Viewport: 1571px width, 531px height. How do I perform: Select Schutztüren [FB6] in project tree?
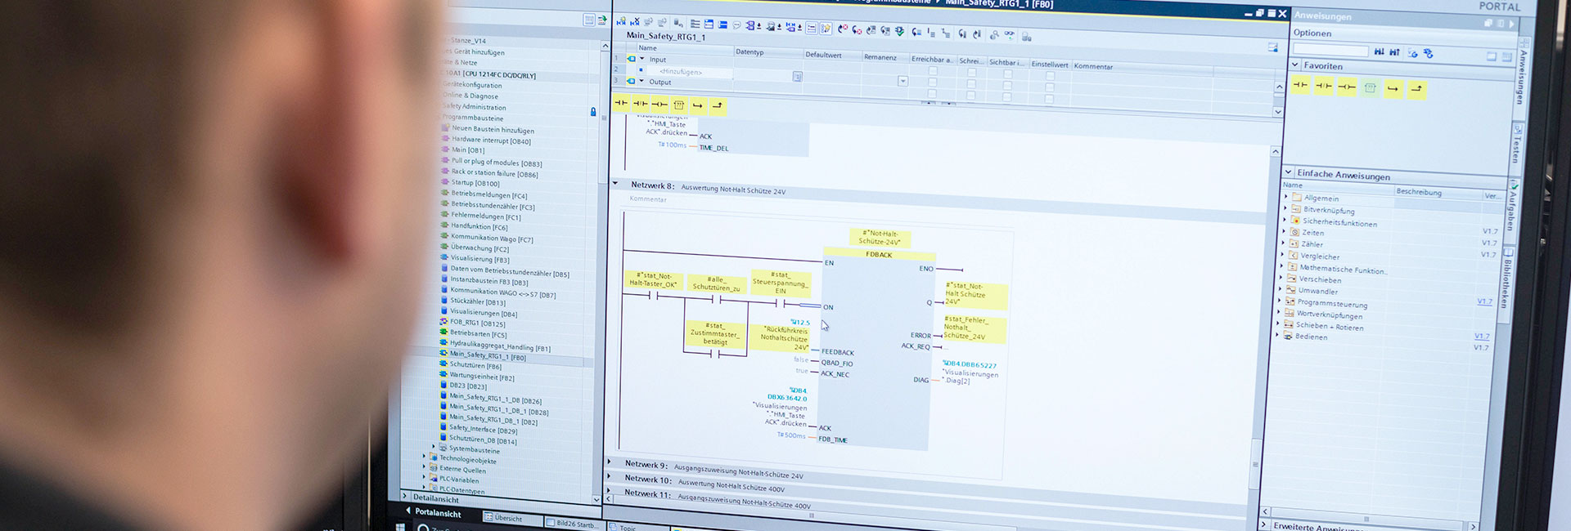click(x=475, y=366)
